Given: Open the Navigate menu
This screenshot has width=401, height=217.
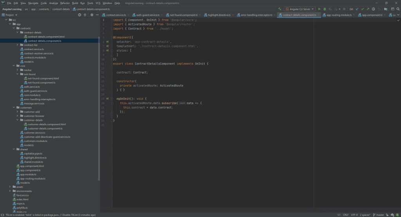Looking at the screenshot, I should point(33,3).
